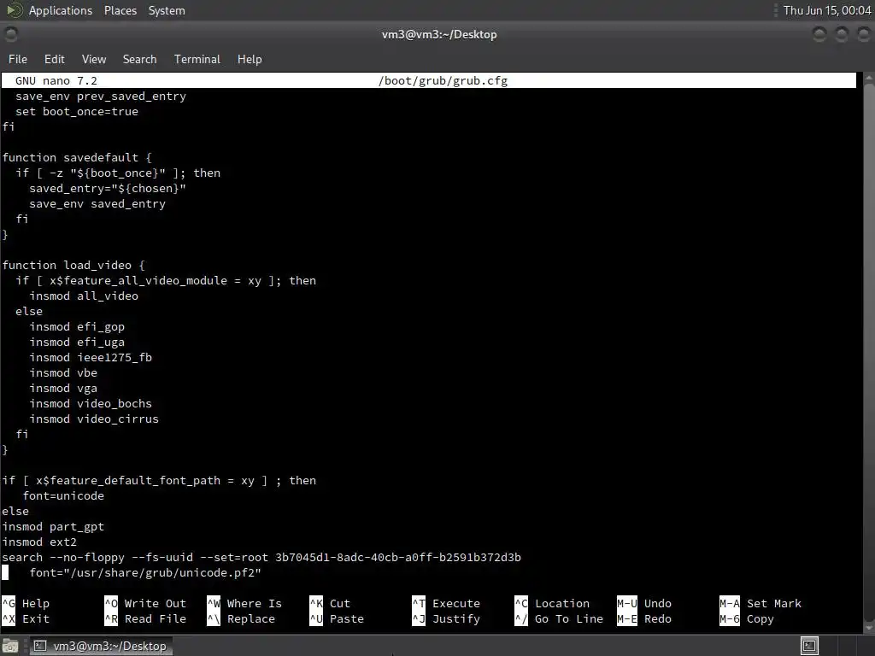Click the font="/usr/share/grub/unicode.pf2" line
The width and height of the screenshot is (875, 656).
pos(145,573)
